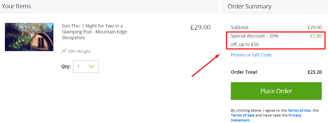The width and height of the screenshot is (328, 123).
Task: Click the Order Total label
Action: pos(244,72)
